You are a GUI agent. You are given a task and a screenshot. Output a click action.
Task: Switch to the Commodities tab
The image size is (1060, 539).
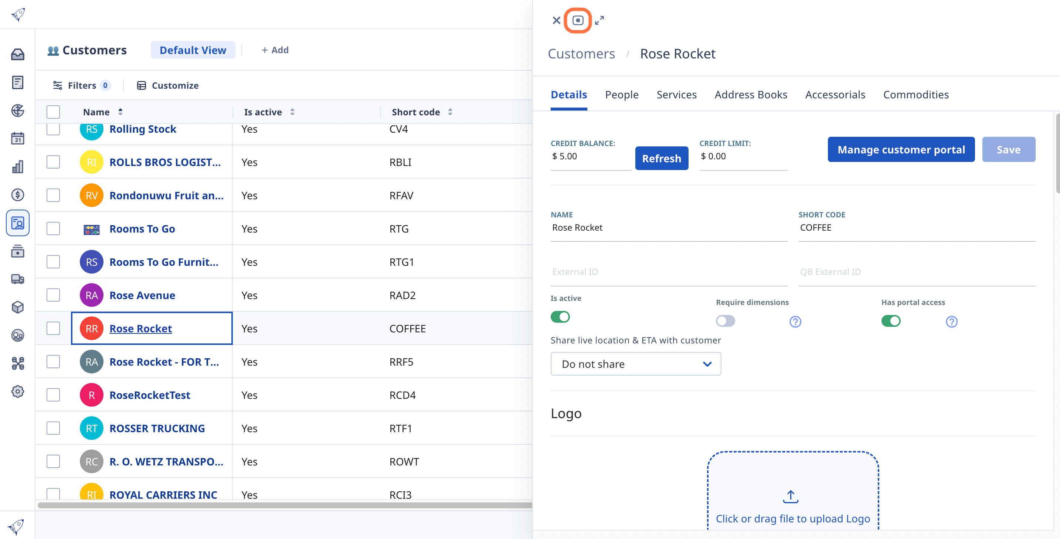pos(915,95)
